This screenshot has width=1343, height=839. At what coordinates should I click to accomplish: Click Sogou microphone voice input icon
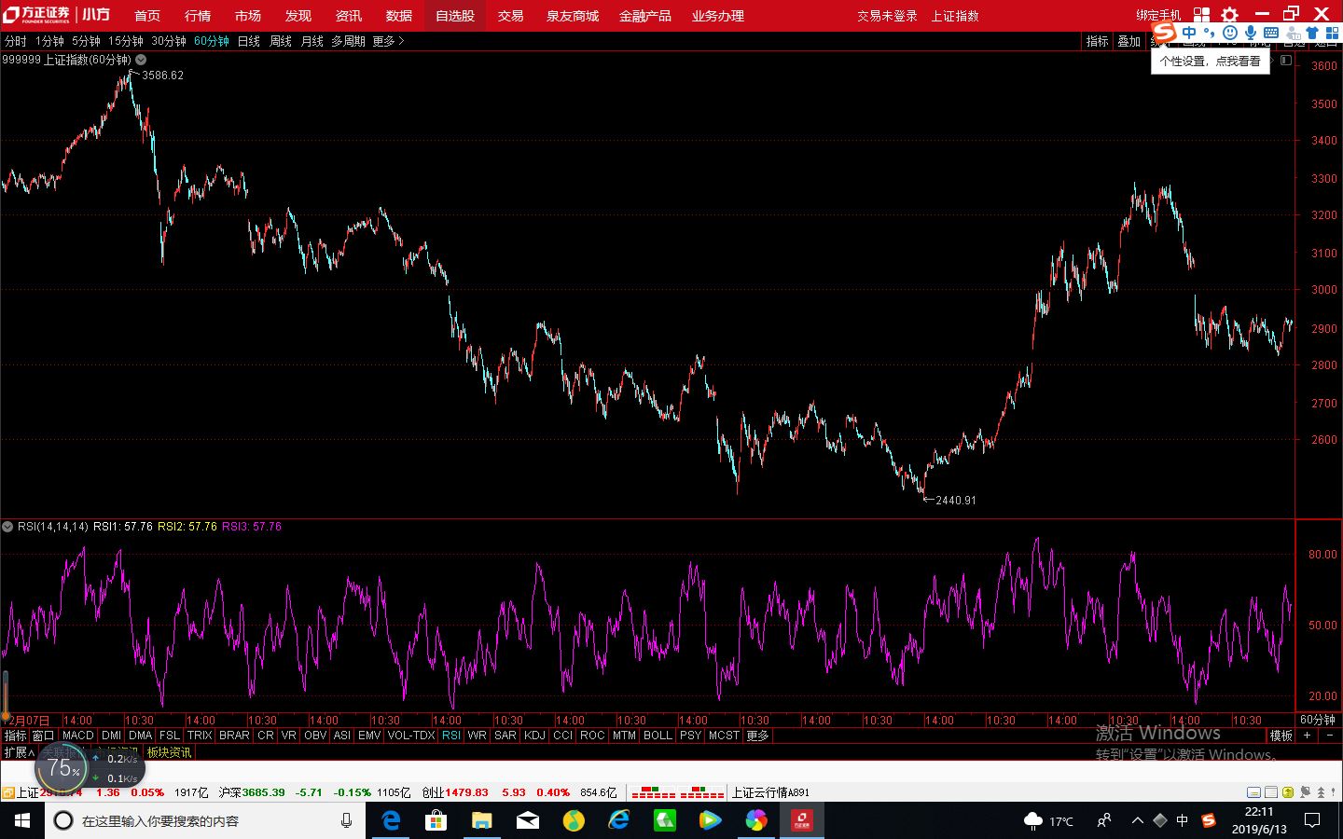(1250, 34)
